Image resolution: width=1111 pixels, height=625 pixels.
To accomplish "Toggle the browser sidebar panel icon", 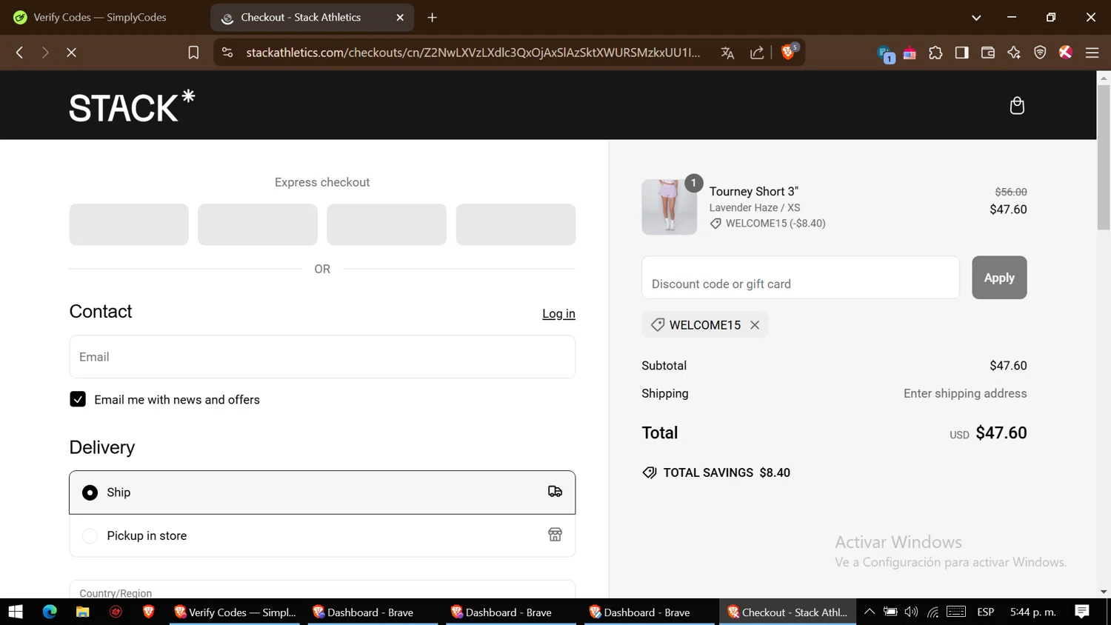I will click(x=961, y=53).
